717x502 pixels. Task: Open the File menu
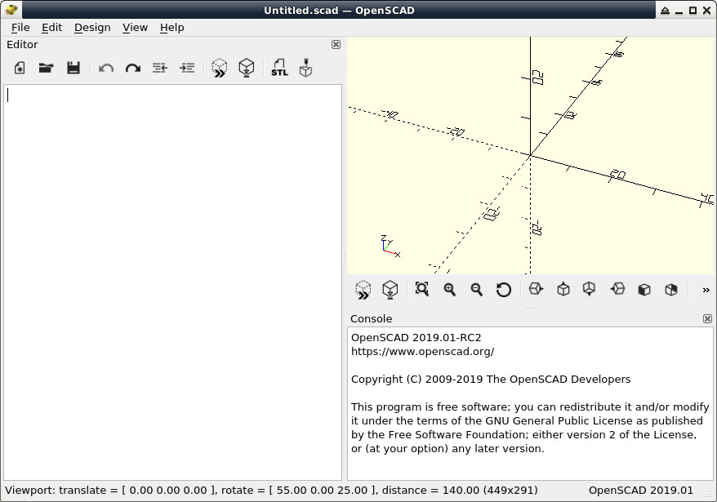click(20, 28)
